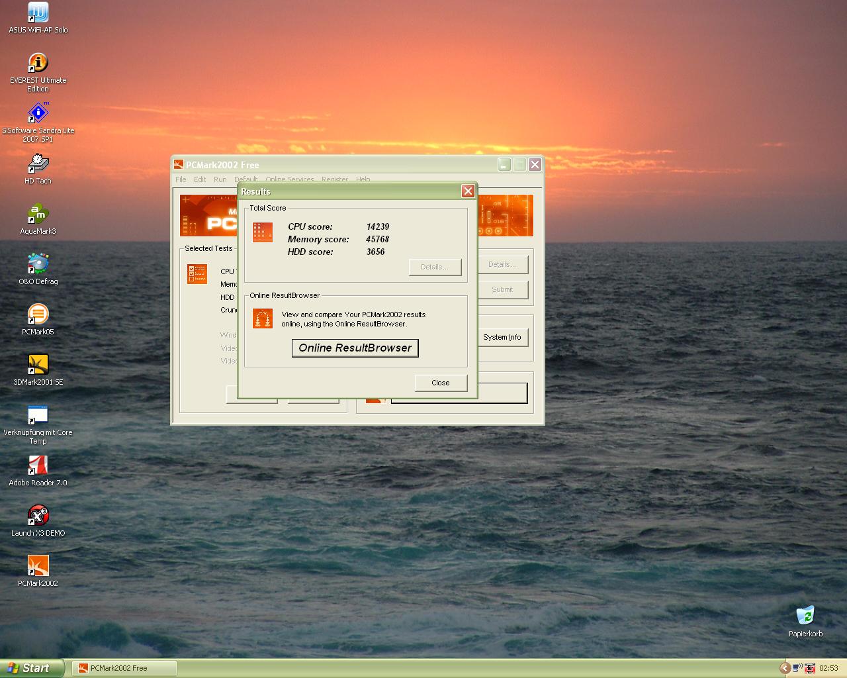Click the taskbar clock showing 02:53
Image resolution: width=847 pixels, height=678 pixels.
[828, 668]
